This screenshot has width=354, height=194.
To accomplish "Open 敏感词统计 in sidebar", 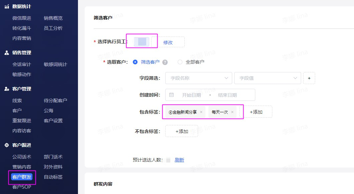I will [x=55, y=64].
